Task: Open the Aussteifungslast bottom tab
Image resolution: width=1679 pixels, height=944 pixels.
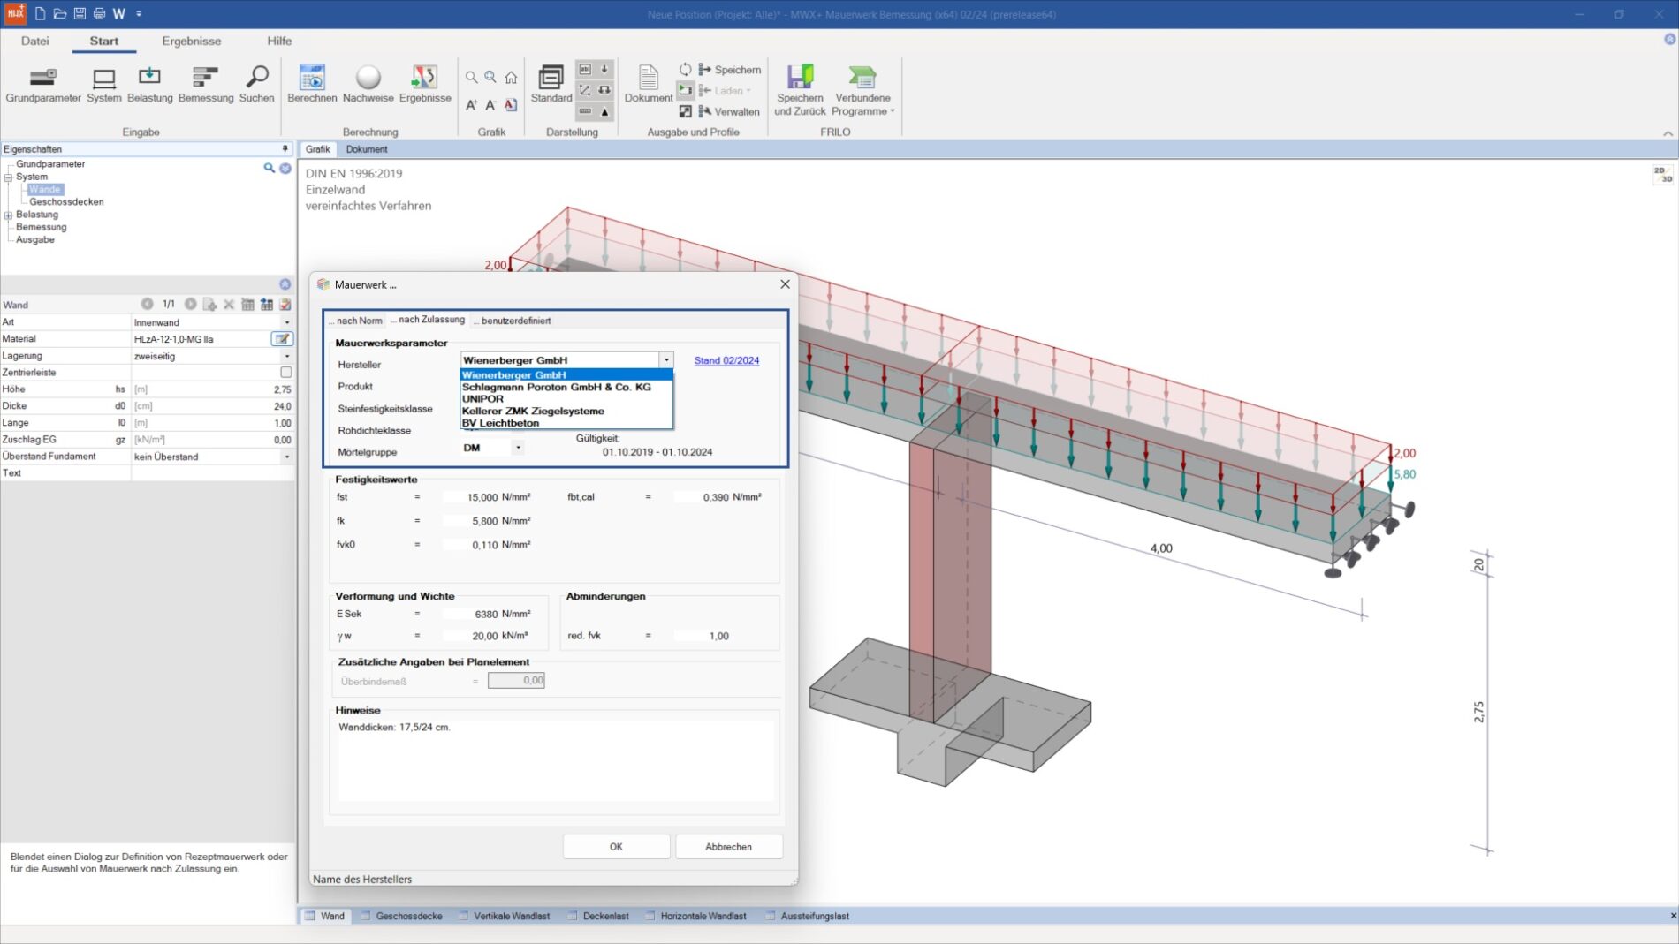Action: click(x=806, y=916)
